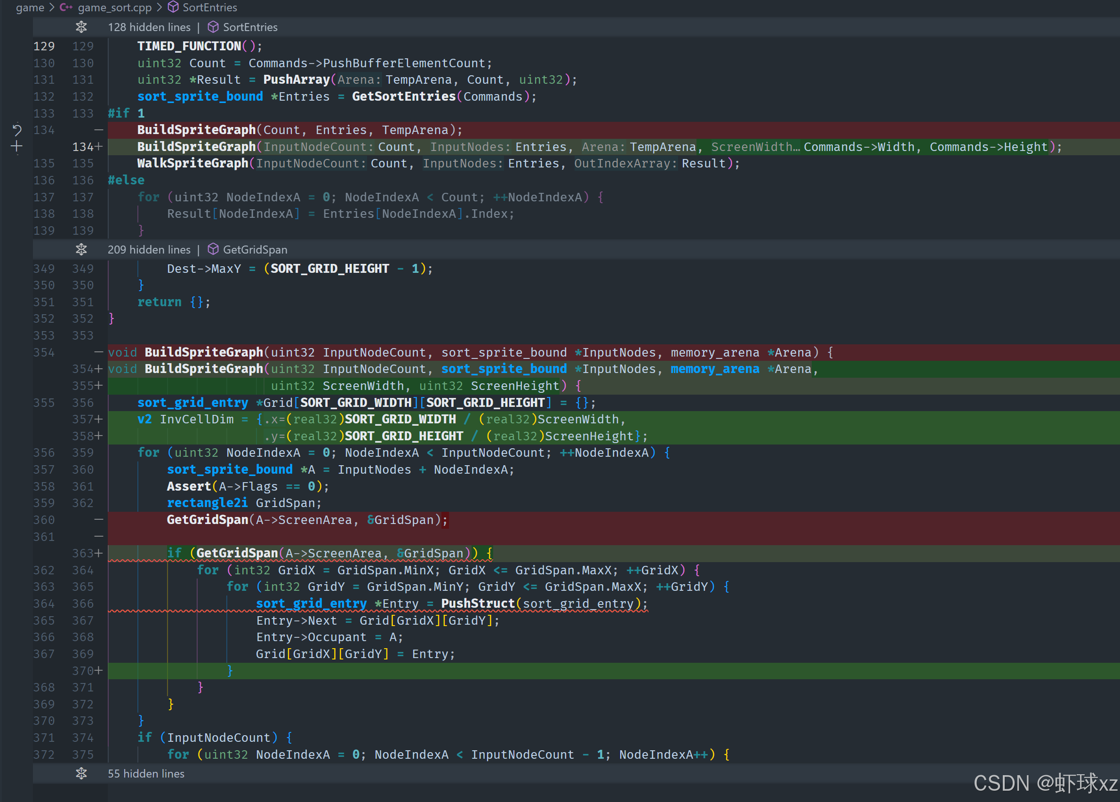The width and height of the screenshot is (1120, 802).
Task: Expand the 209 hidden lines region
Action: 149,250
